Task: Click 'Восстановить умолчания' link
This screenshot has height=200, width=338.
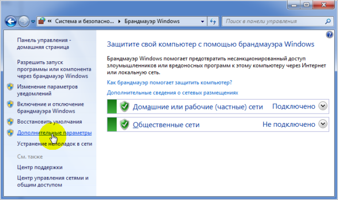Action: click(49, 121)
